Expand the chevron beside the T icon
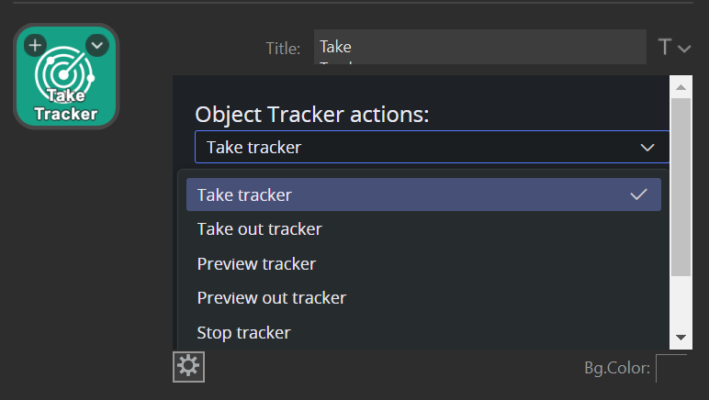The height and width of the screenshot is (400, 709). tap(684, 49)
